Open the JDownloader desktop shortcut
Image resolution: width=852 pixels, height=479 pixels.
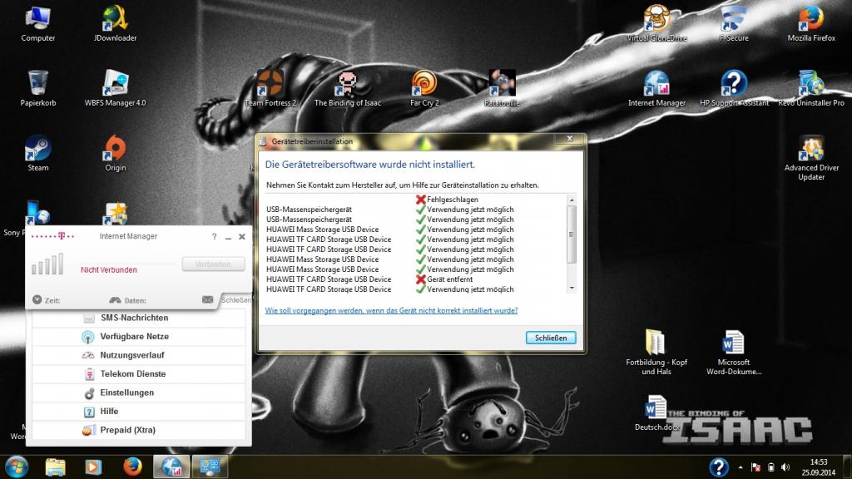[x=115, y=23]
